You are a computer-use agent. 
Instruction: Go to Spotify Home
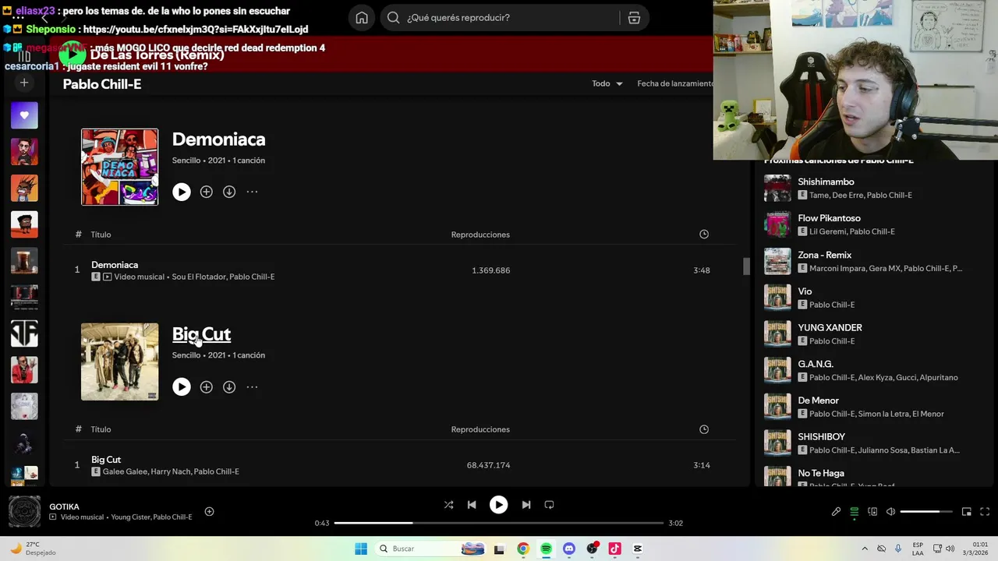[x=362, y=18]
